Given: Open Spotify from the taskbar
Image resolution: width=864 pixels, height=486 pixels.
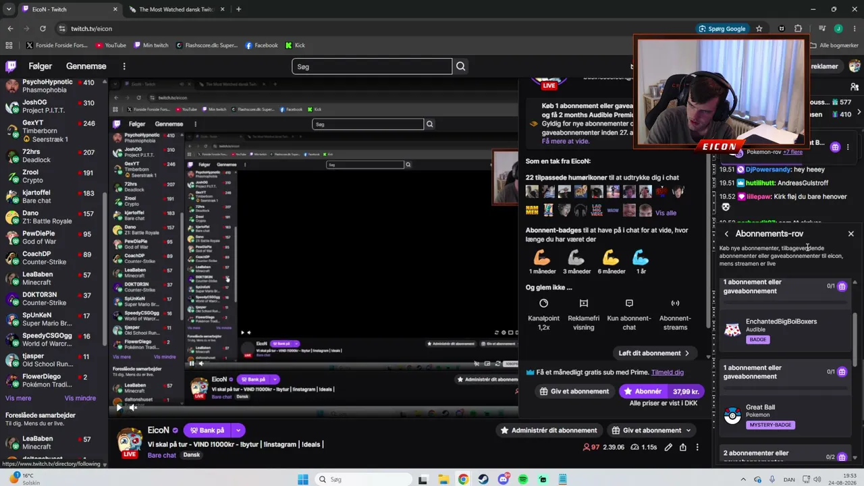Looking at the screenshot, I should [x=523, y=479].
